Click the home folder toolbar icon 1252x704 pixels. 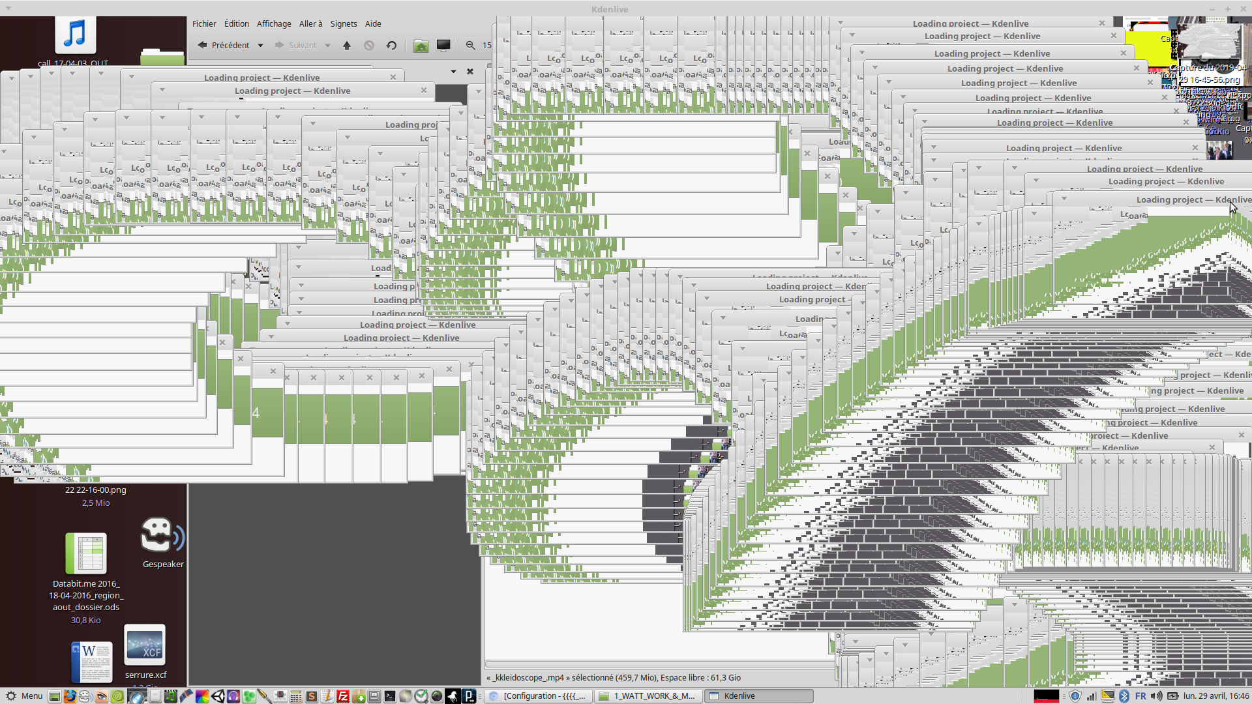421,46
